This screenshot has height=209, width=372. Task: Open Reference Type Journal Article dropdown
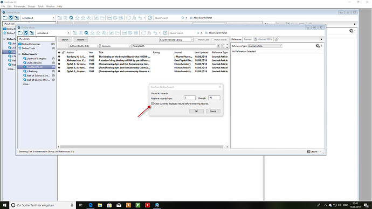(265, 46)
